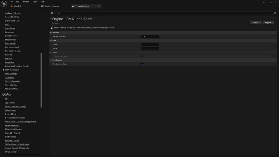Open Mesh Budget settings

[11, 40]
